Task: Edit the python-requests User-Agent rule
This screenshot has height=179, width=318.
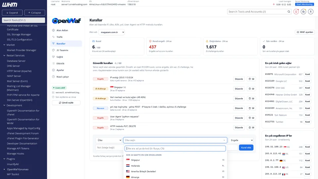Action: pos(239,118)
